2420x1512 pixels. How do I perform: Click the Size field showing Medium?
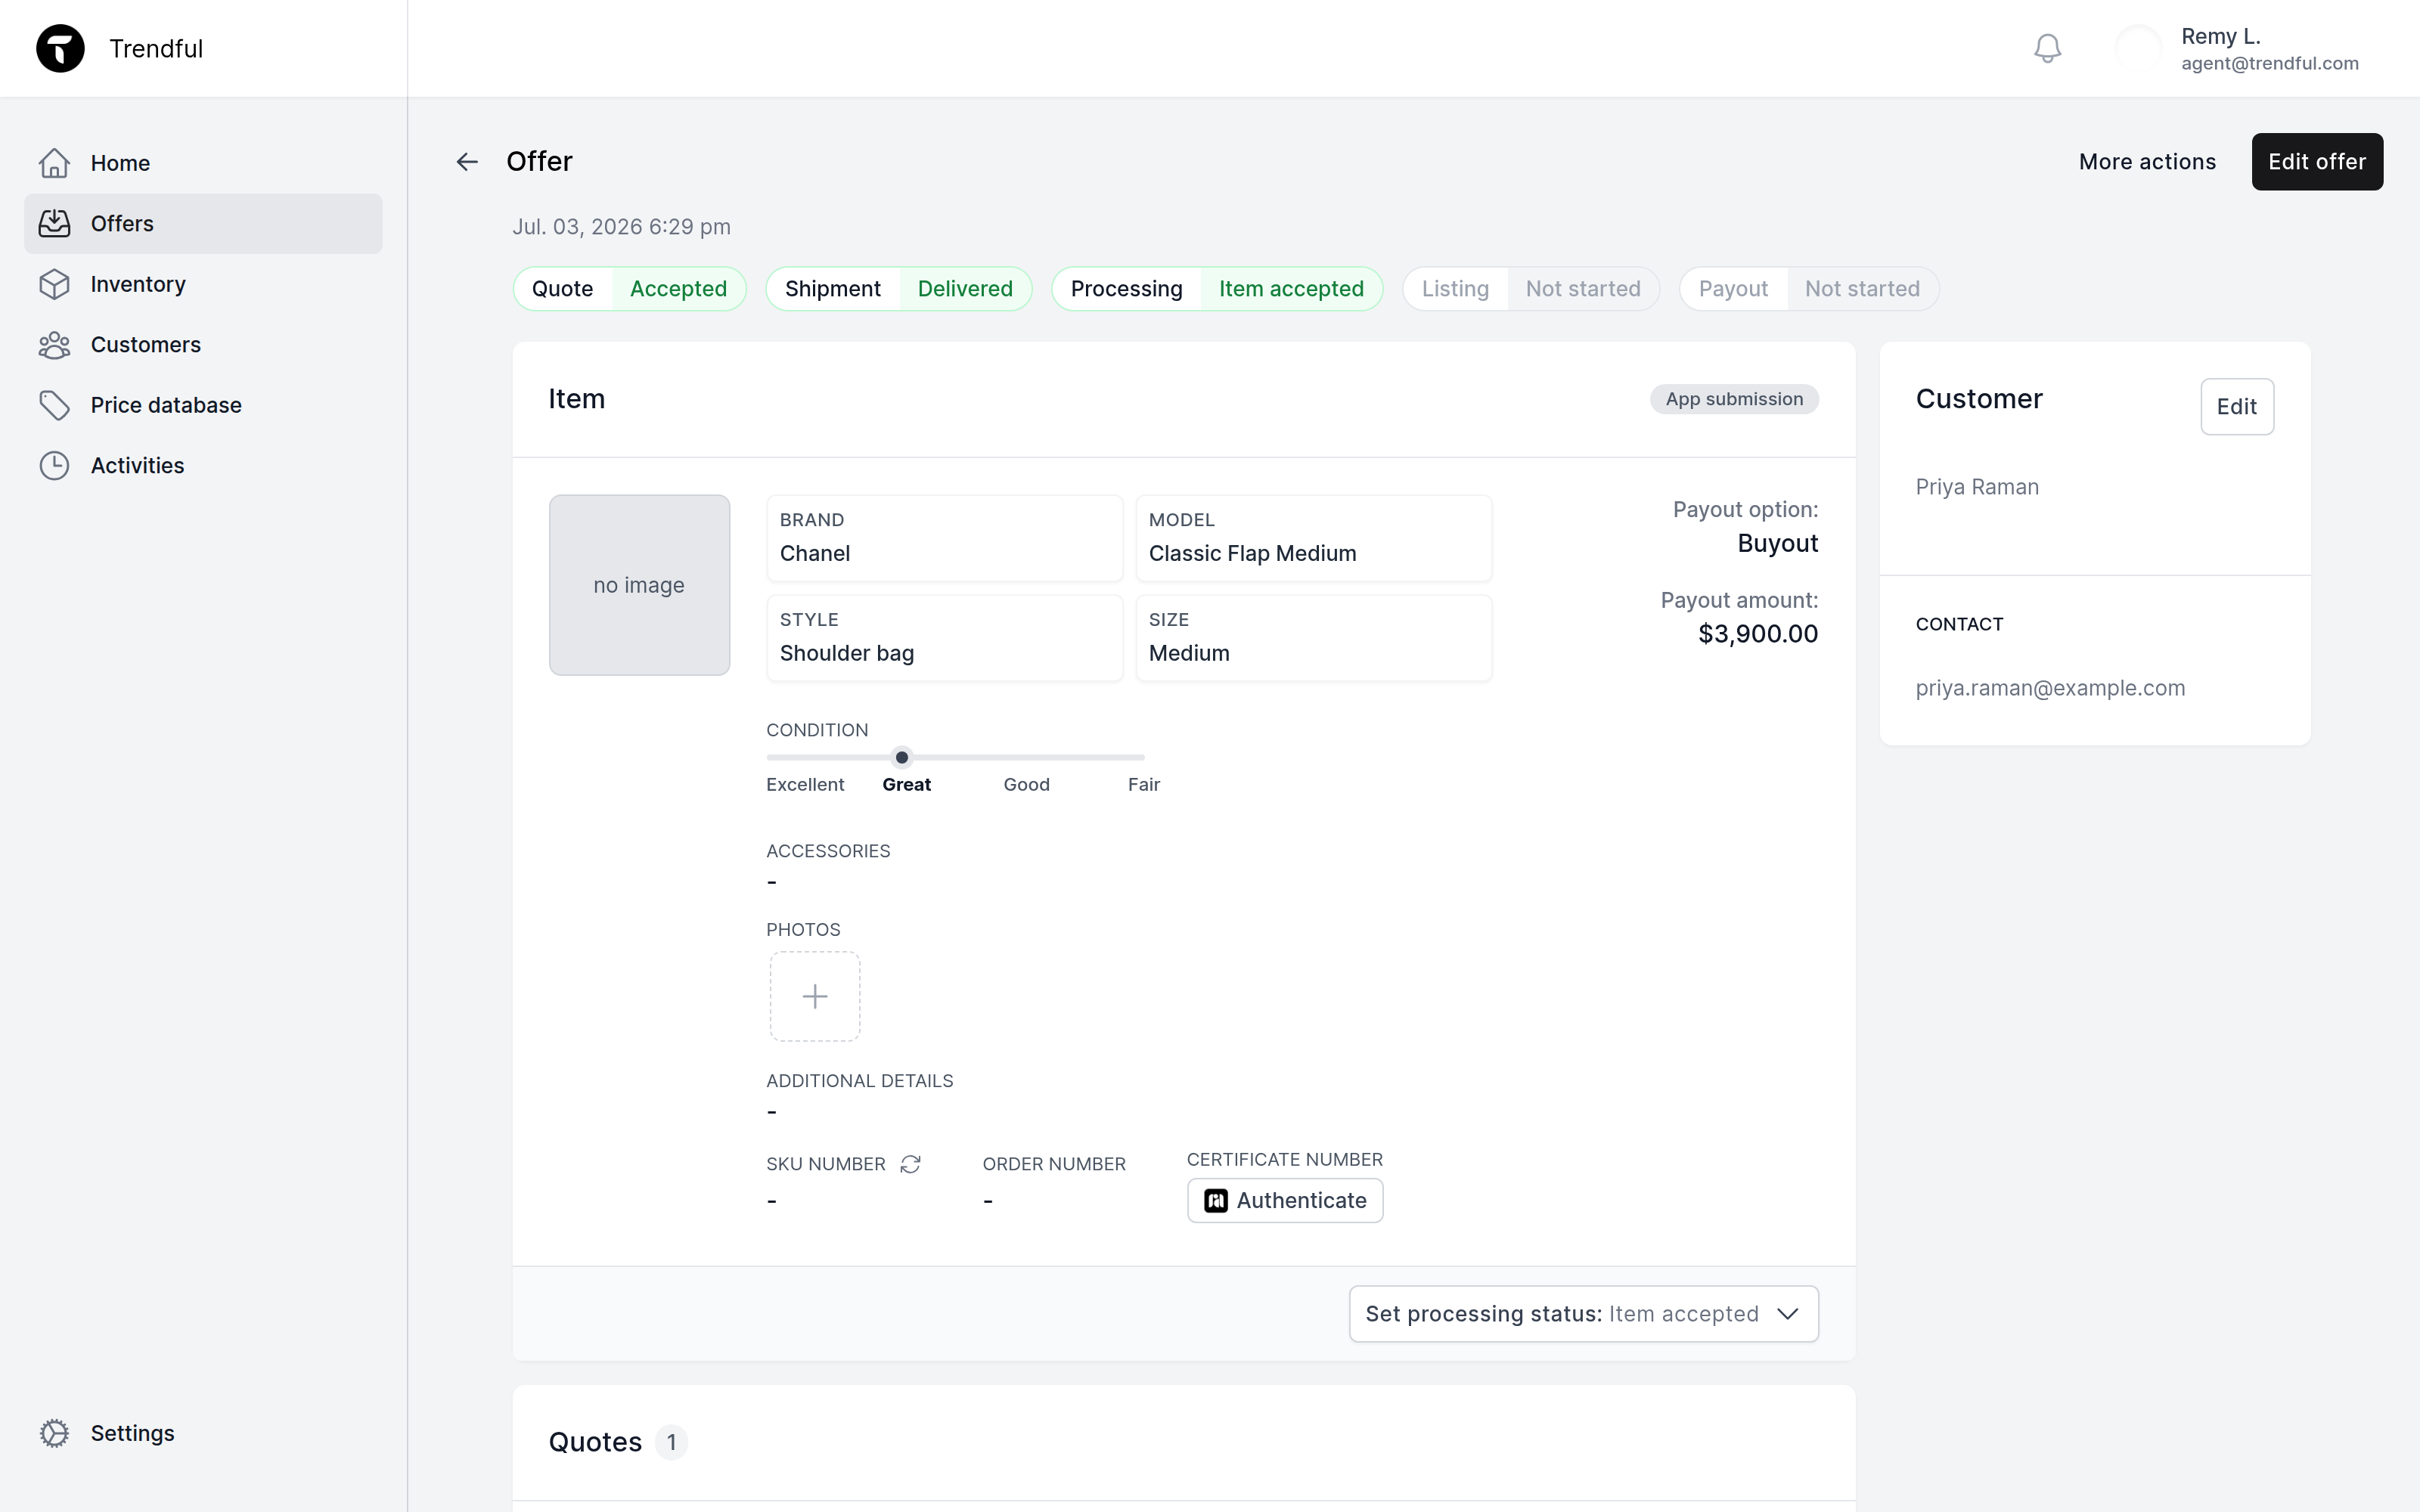(1313, 638)
